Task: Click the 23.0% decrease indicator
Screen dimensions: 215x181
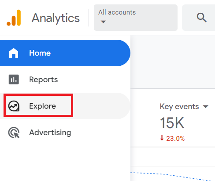Action: pyautogui.click(x=172, y=138)
